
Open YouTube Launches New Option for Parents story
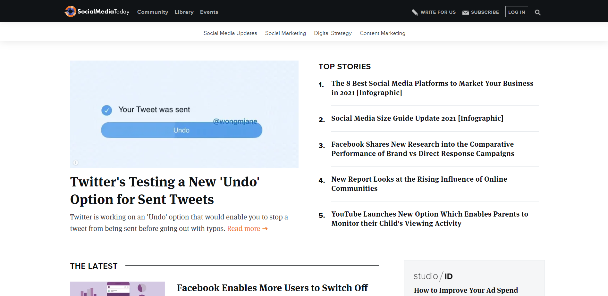pyautogui.click(x=430, y=218)
